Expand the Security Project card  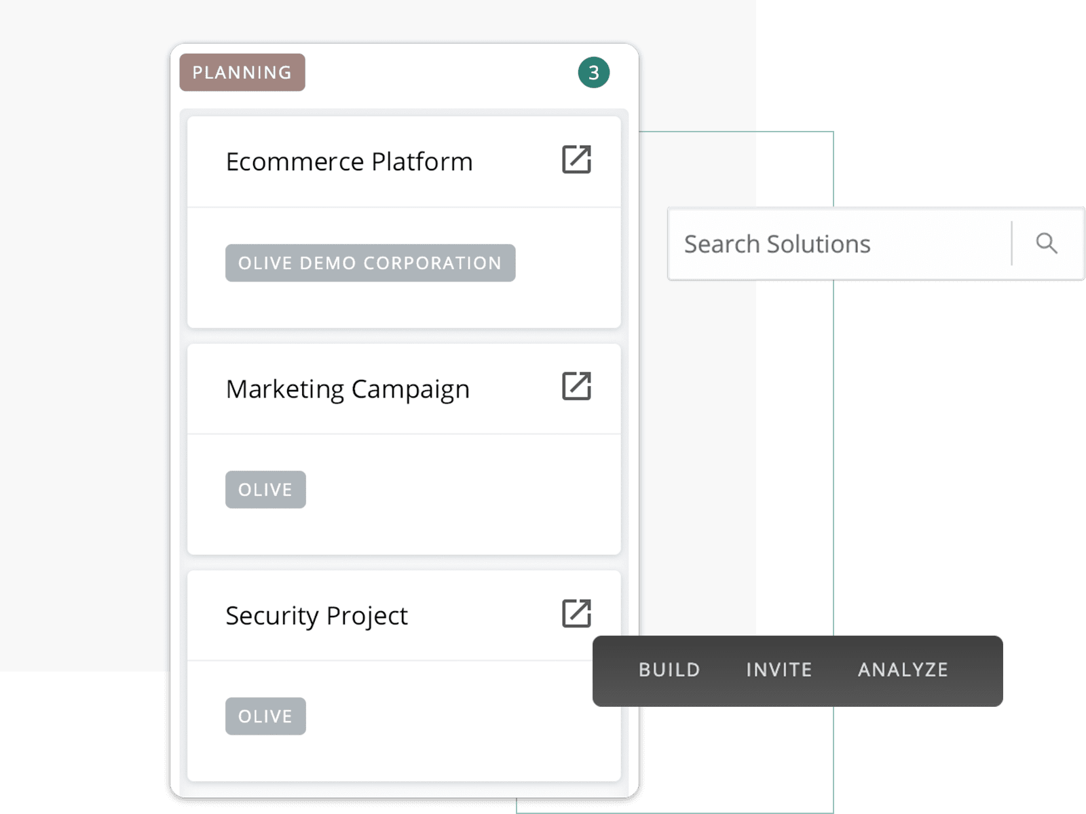[x=404, y=675]
